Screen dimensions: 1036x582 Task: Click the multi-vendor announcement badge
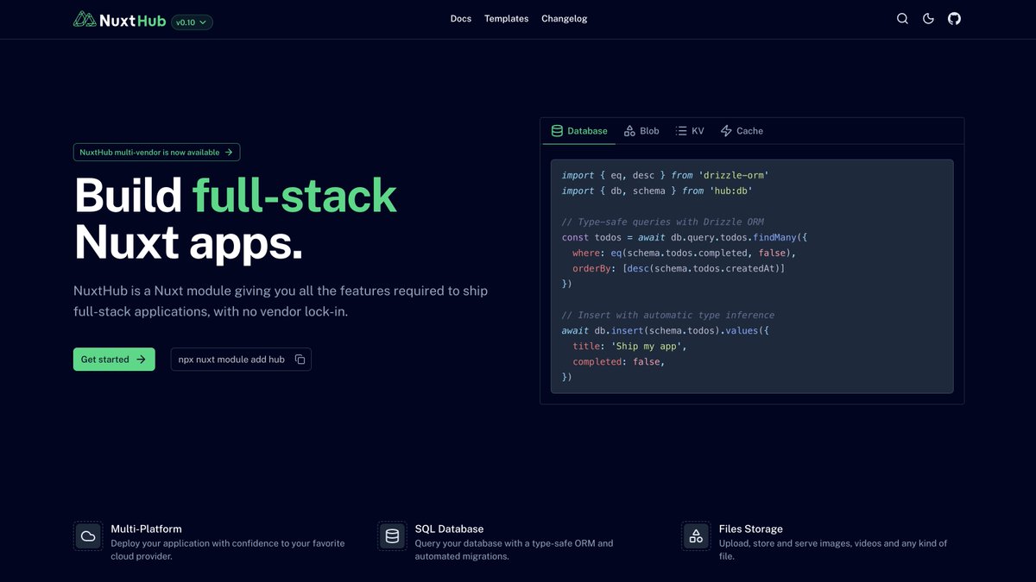pos(156,152)
